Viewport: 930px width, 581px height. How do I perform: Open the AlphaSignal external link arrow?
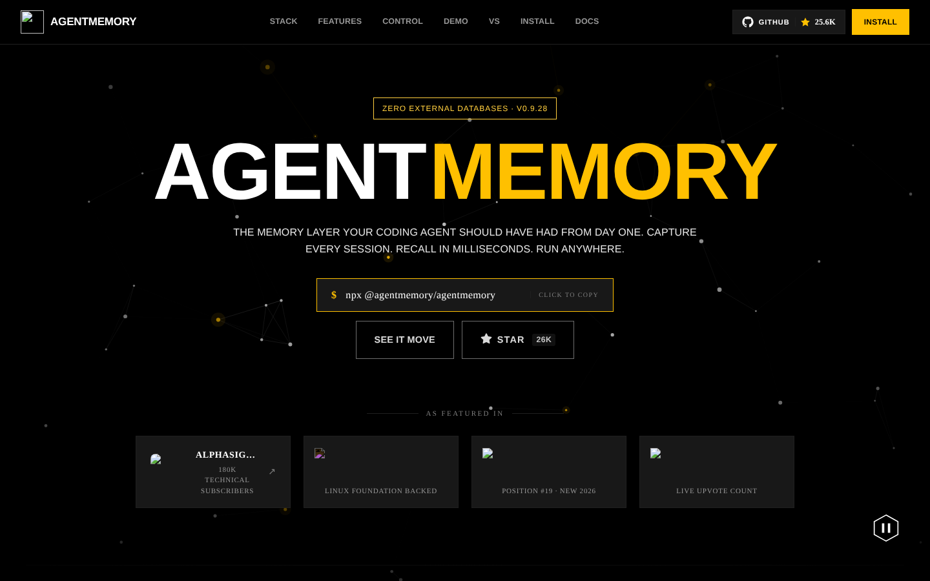[x=272, y=471]
